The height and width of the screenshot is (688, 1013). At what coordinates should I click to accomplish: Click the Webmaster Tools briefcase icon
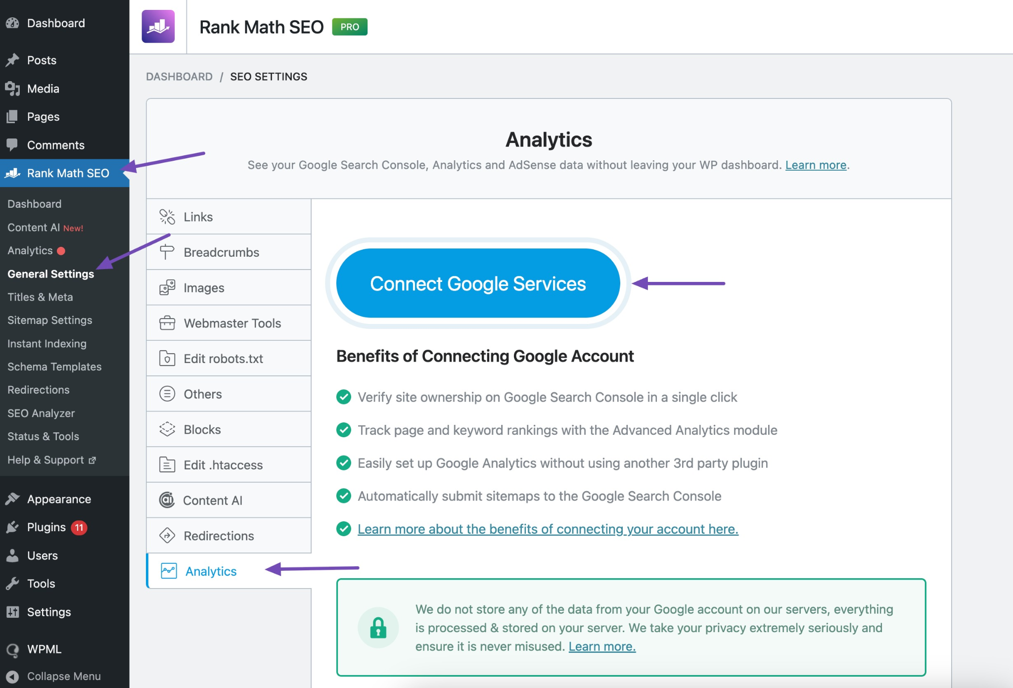(x=167, y=322)
